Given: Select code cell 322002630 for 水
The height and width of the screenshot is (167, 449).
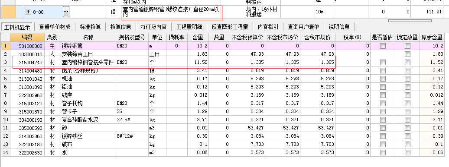Looking at the screenshot, I should tap(27, 153).
